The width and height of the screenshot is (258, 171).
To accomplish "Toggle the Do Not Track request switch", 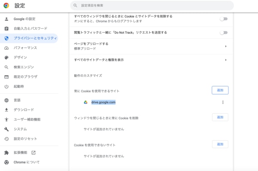I will pyautogui.click(x=224, y=33).
